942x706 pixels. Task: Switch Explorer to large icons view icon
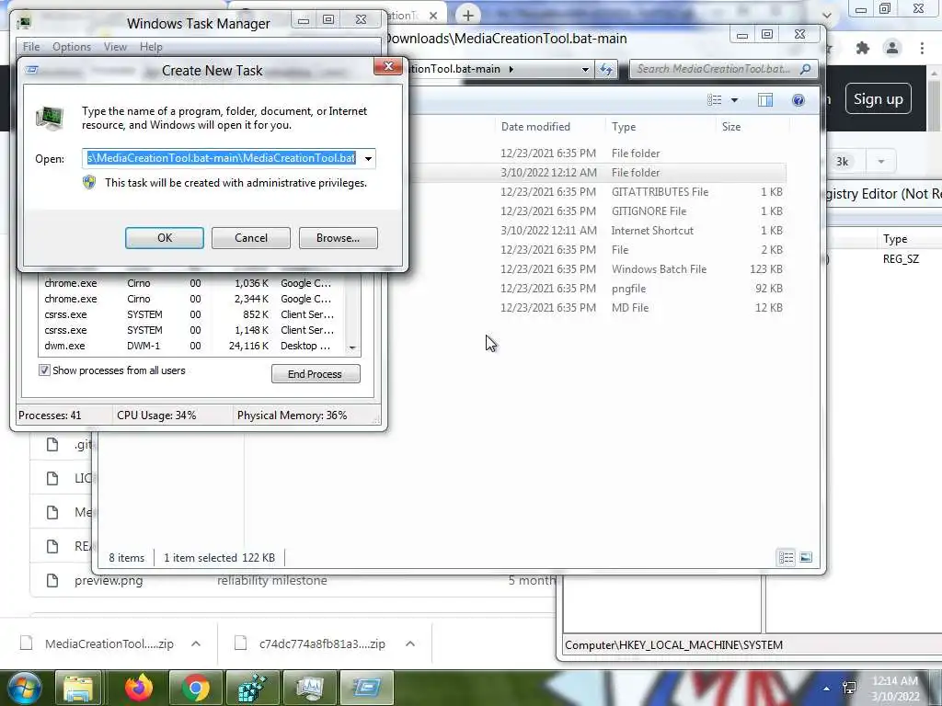(x=806, y=558)
